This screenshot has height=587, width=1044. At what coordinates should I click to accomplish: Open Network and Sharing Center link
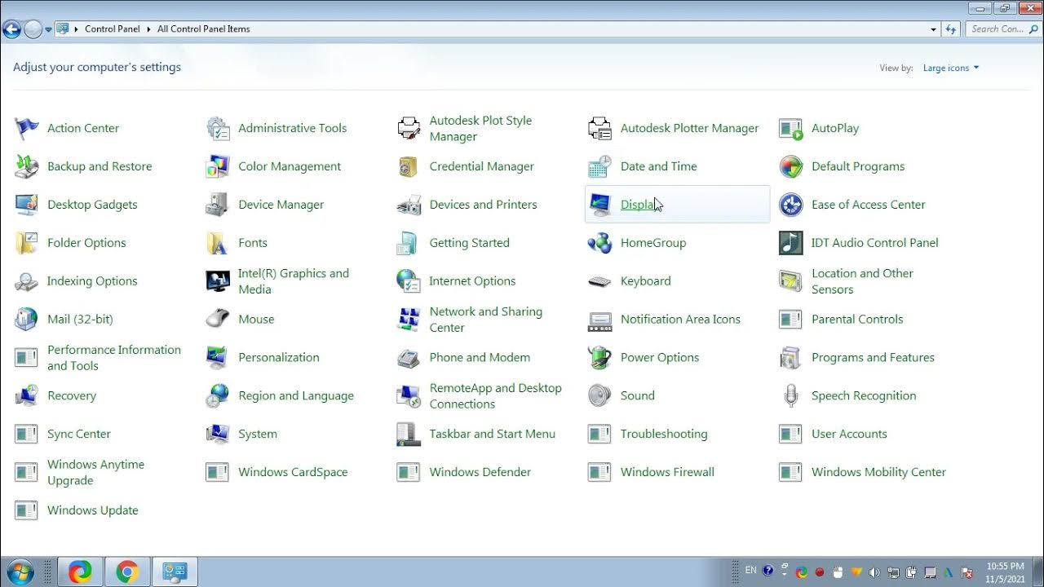[x=486, y=320]
